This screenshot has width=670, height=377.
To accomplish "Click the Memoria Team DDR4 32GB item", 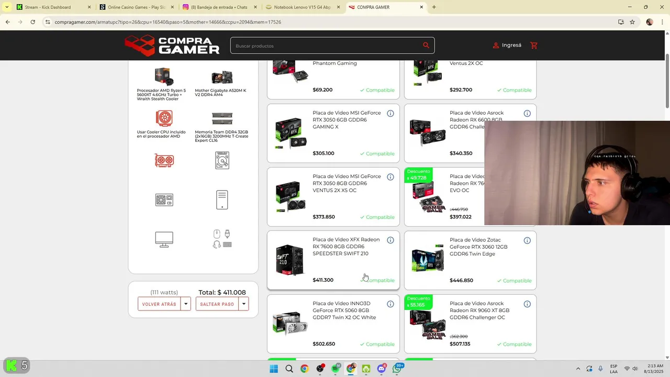I will point(221,126).
